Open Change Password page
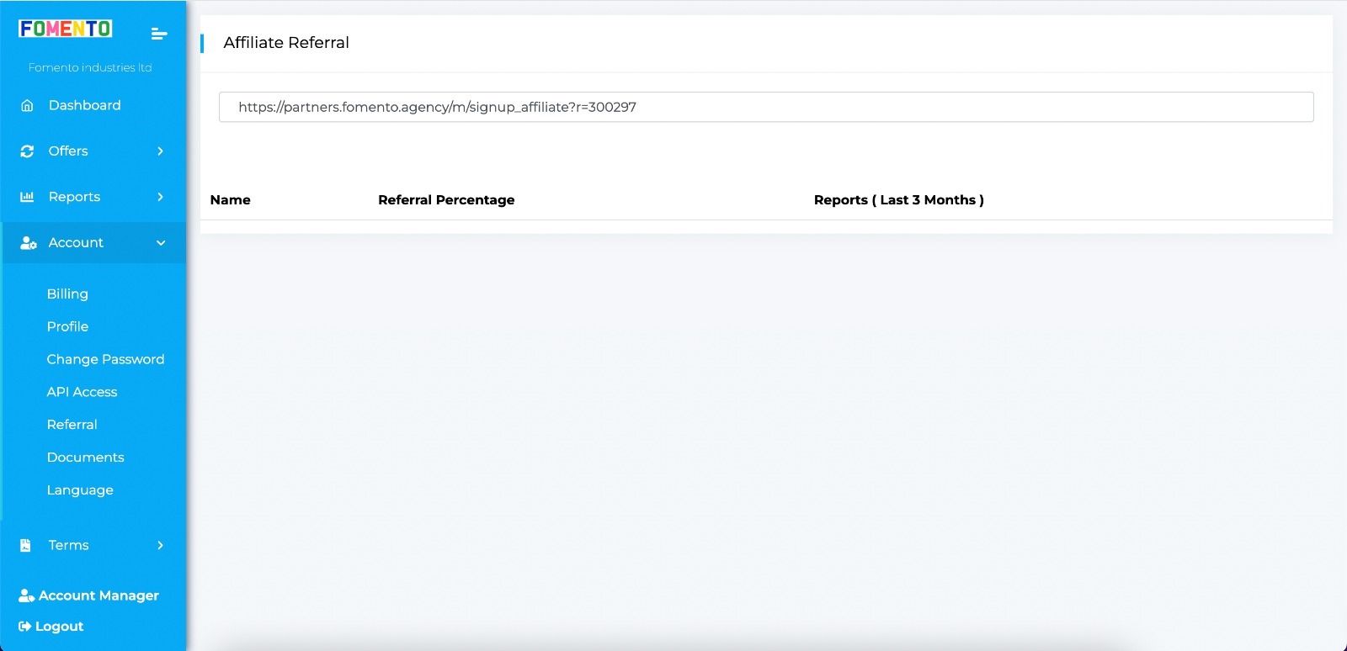The image size is (1347, 651). (x=105, y=359)
